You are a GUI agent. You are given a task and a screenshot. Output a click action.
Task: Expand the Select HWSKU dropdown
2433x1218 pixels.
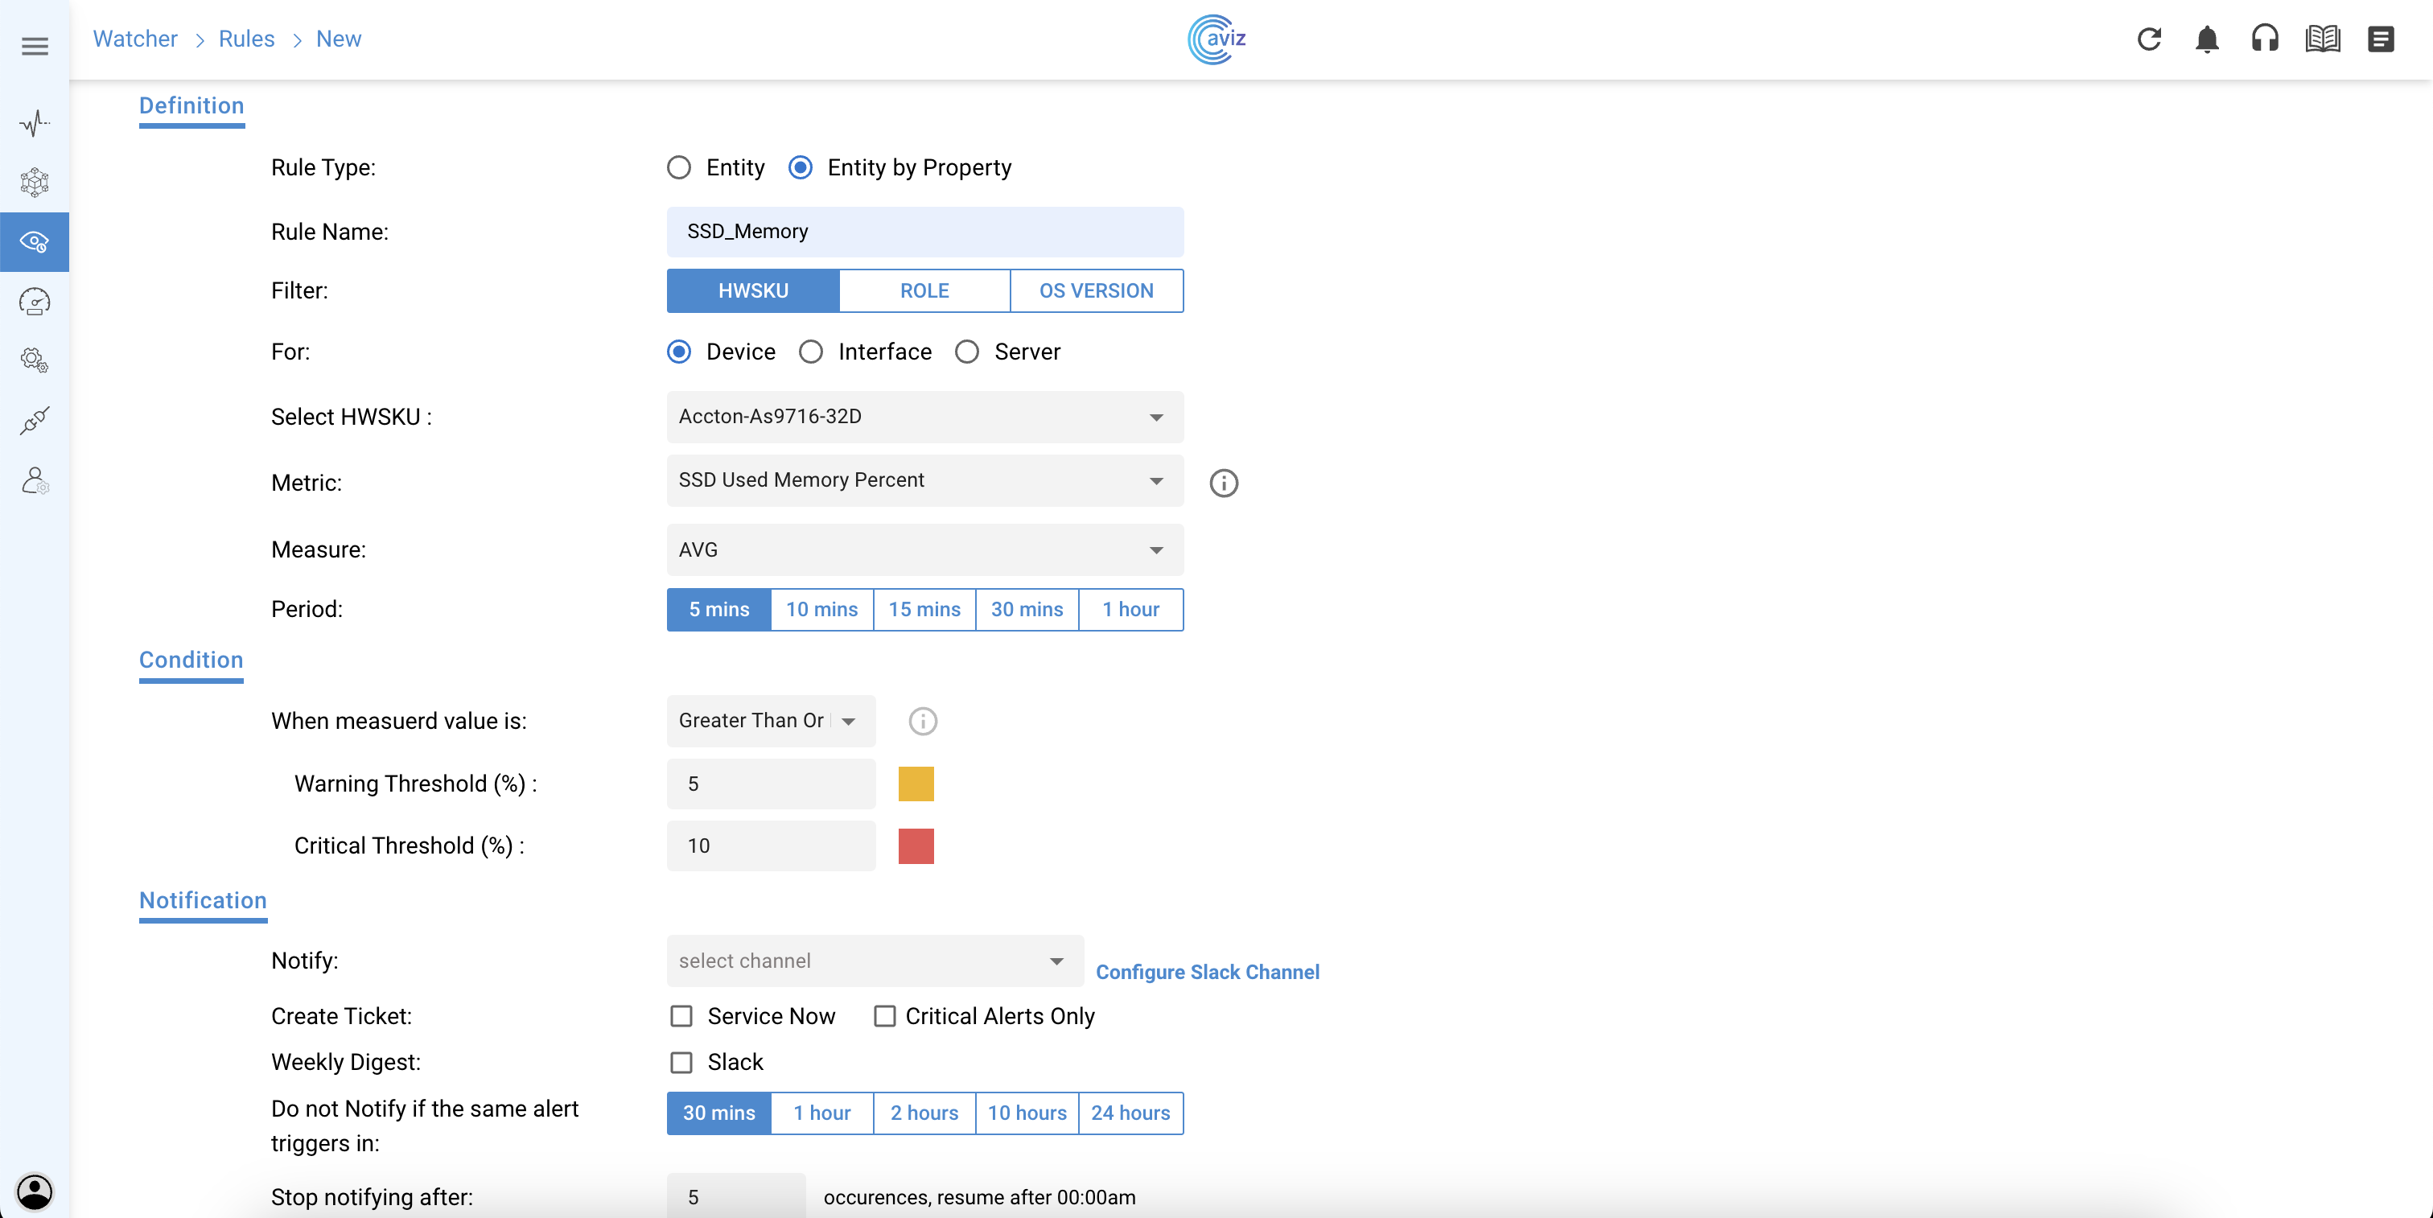924,417
